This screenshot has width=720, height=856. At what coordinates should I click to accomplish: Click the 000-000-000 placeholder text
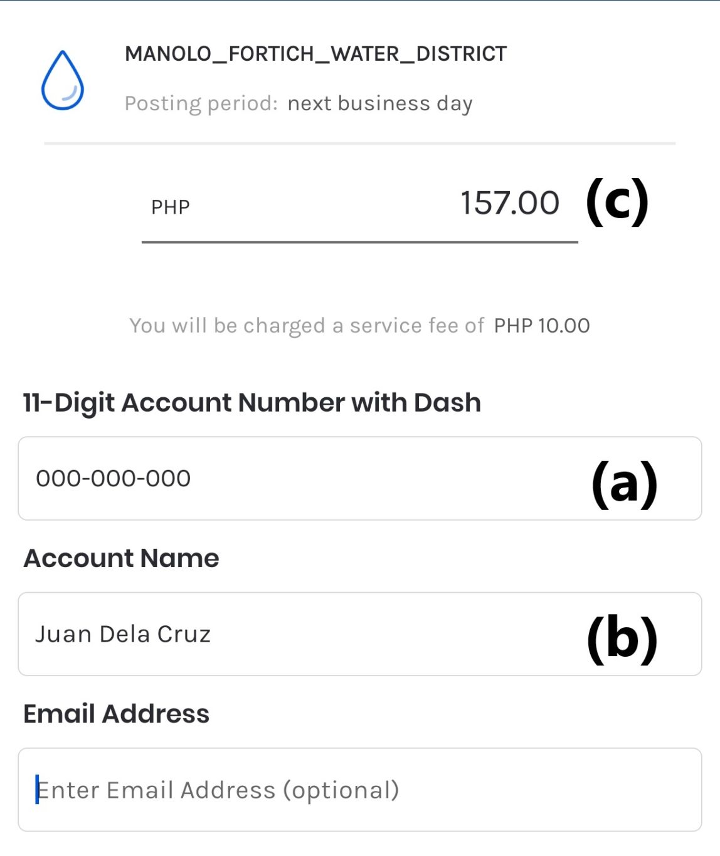coord(114,478)
